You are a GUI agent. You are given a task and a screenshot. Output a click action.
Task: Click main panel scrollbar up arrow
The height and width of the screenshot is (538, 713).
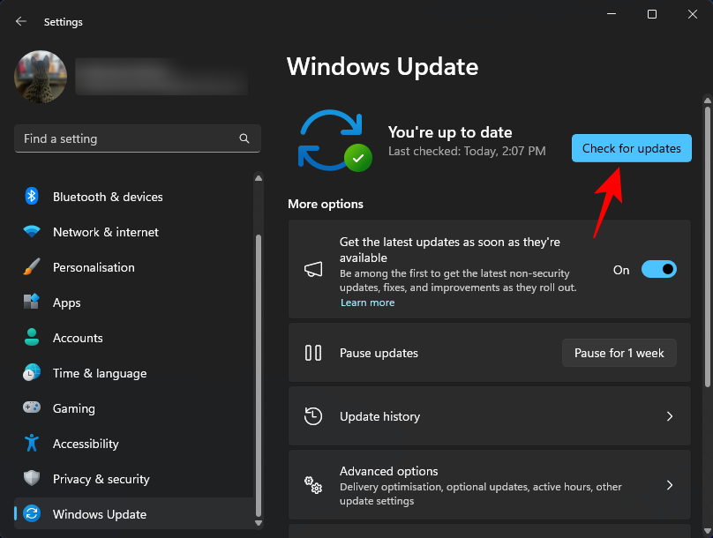pos(707,101)
